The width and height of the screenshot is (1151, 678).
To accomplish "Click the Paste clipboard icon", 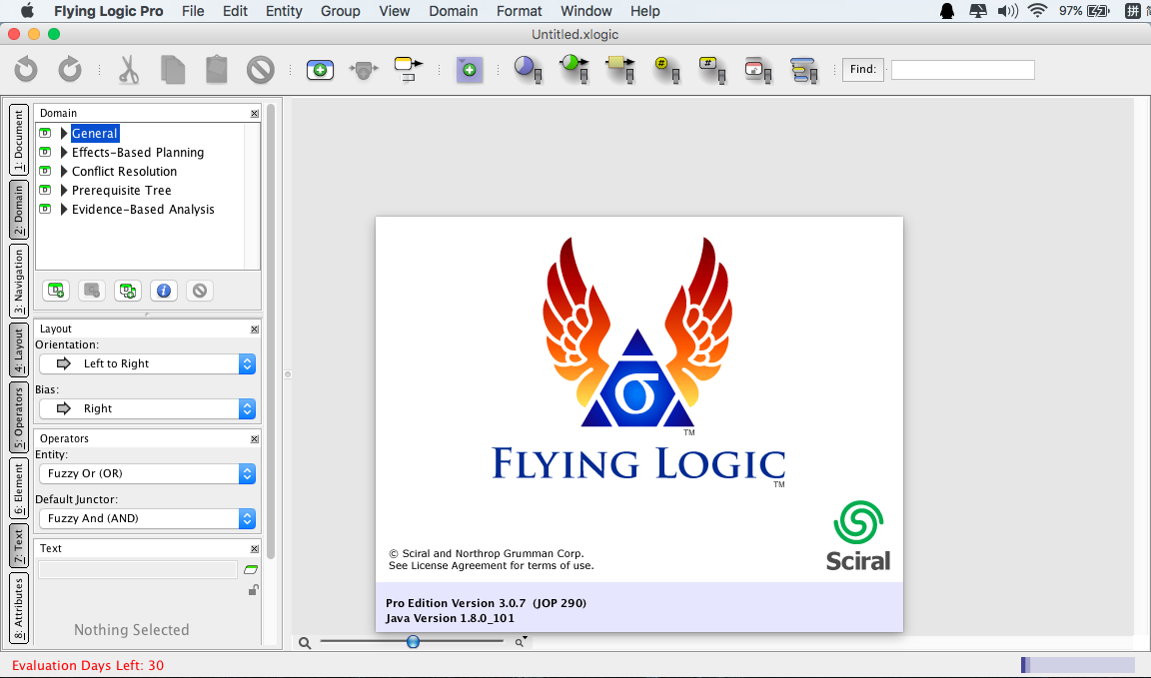I will 217,70.
